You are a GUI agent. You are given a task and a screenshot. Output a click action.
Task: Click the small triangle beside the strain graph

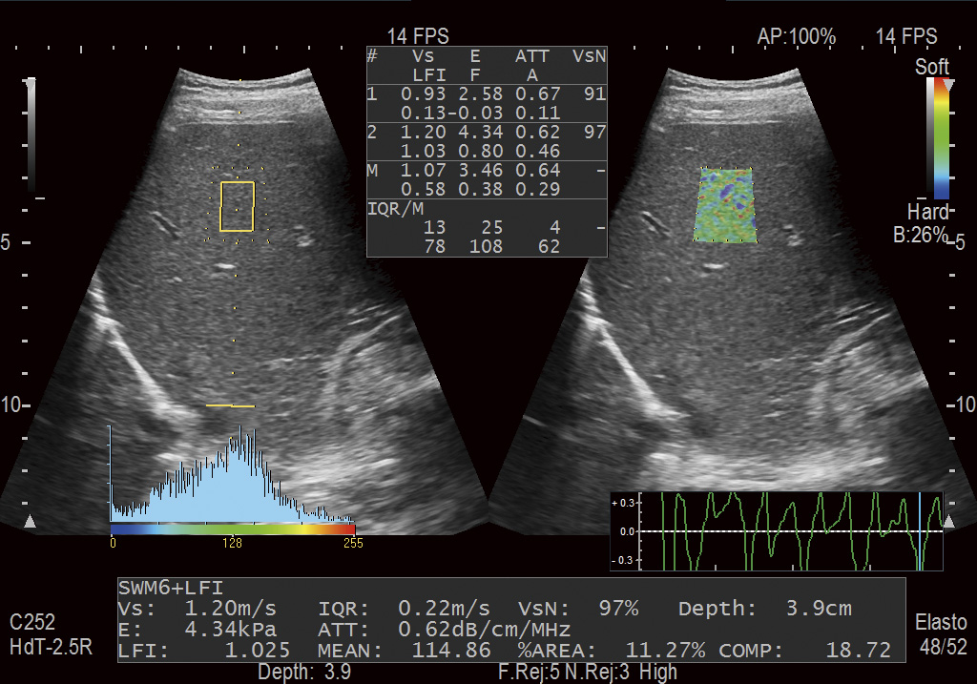coord(948,522)
